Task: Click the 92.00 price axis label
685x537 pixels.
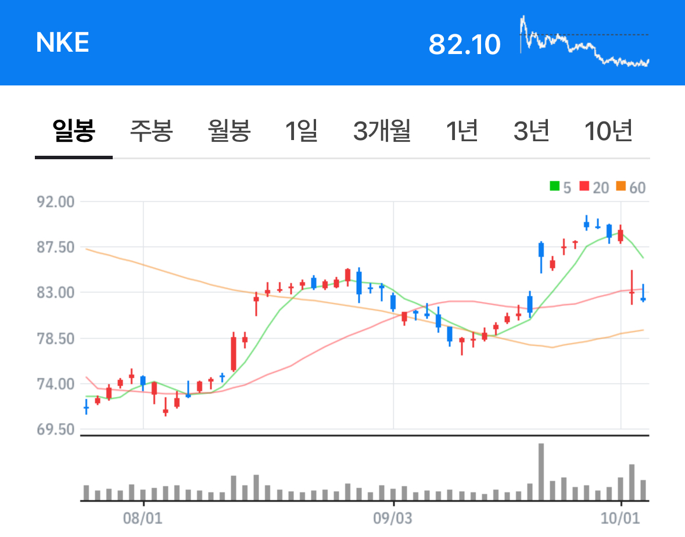Action: [55, 202]
